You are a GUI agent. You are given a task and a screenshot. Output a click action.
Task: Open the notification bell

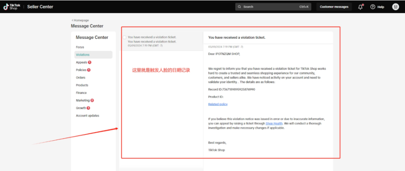click(360, 7)
